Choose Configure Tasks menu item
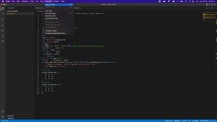 59,31
